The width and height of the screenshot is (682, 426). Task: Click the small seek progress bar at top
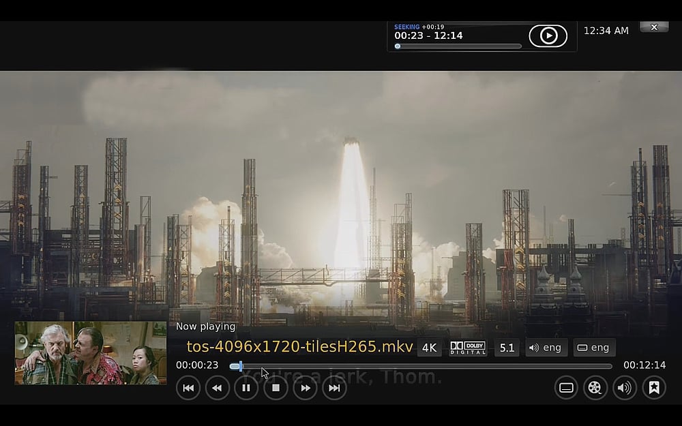pos(458,46)
